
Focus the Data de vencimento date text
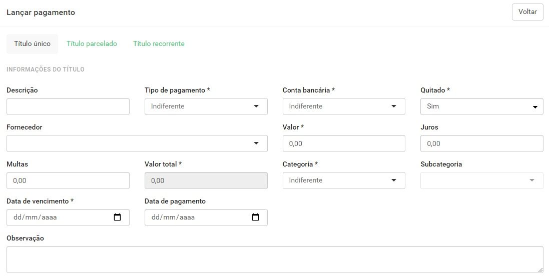[x=35, y=217]
